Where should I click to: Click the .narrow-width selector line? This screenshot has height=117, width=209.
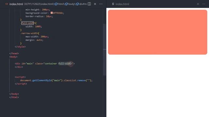(30, 33)
